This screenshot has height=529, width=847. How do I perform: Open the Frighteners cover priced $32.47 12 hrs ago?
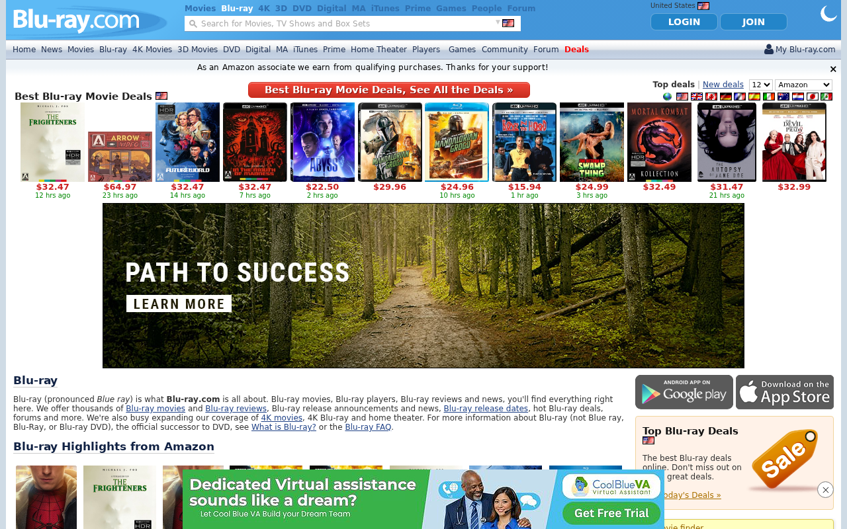(x=53, y=142)
